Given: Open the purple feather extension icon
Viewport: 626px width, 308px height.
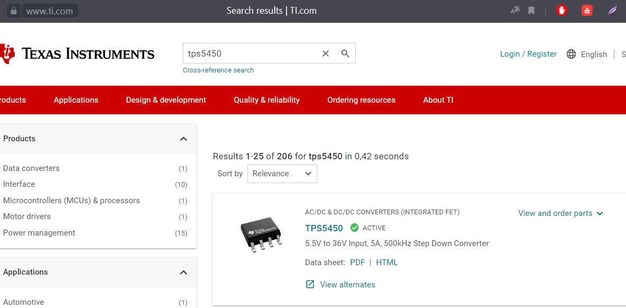Looking at the screenshot, I should 612,11.
